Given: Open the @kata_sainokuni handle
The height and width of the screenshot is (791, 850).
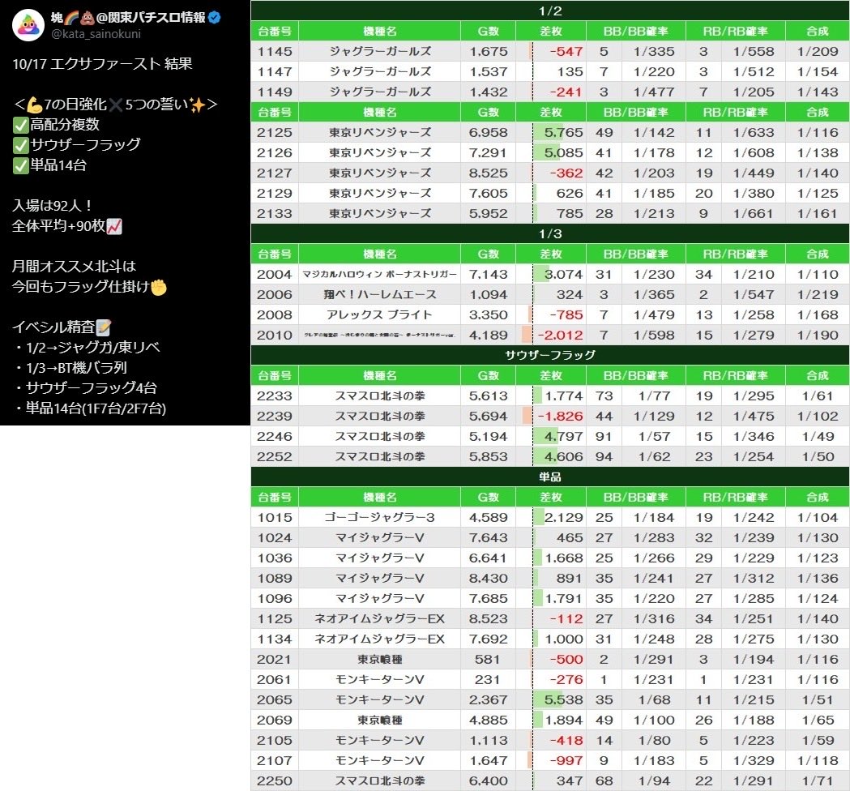Looking at the screenshot, I should tap(96, 33).
